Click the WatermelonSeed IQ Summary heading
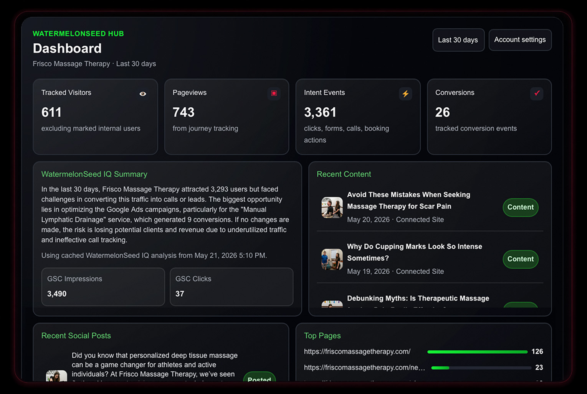 click(94, 174)
